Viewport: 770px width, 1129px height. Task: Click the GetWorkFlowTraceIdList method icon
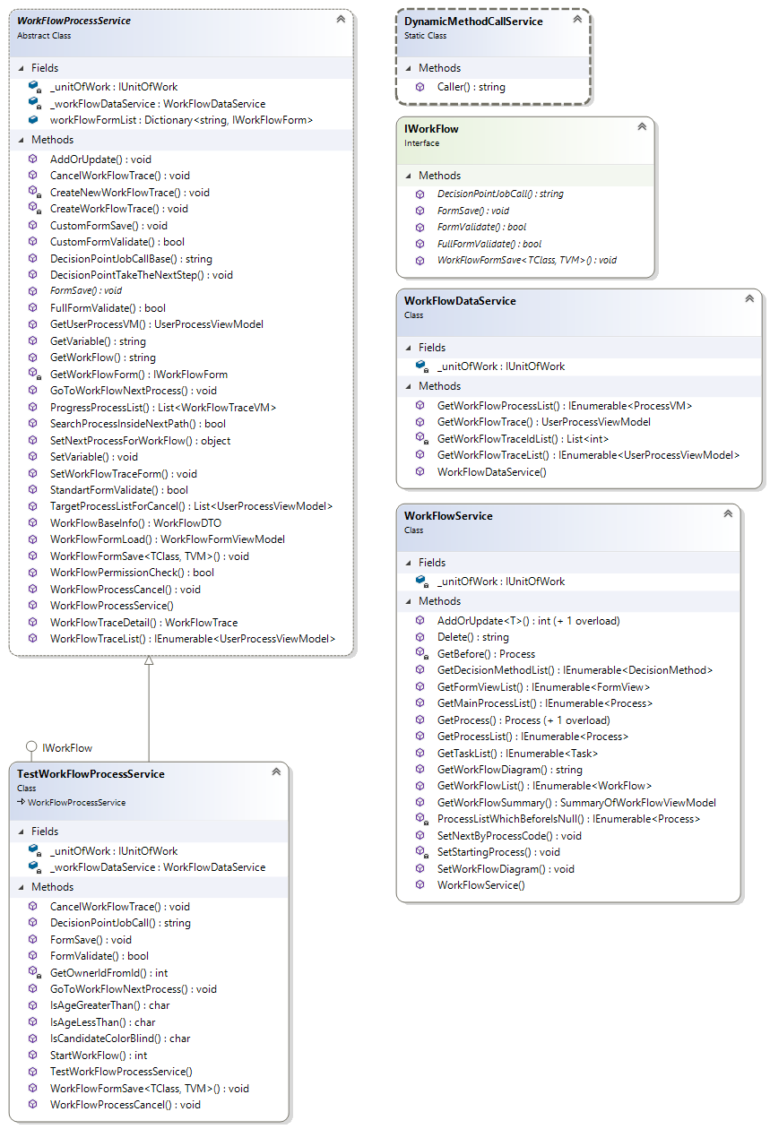pyautogui.click(x=420, y=437)
